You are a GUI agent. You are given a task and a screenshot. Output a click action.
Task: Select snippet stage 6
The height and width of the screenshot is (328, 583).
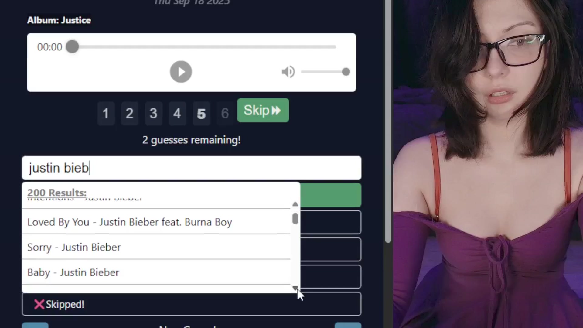225,114
